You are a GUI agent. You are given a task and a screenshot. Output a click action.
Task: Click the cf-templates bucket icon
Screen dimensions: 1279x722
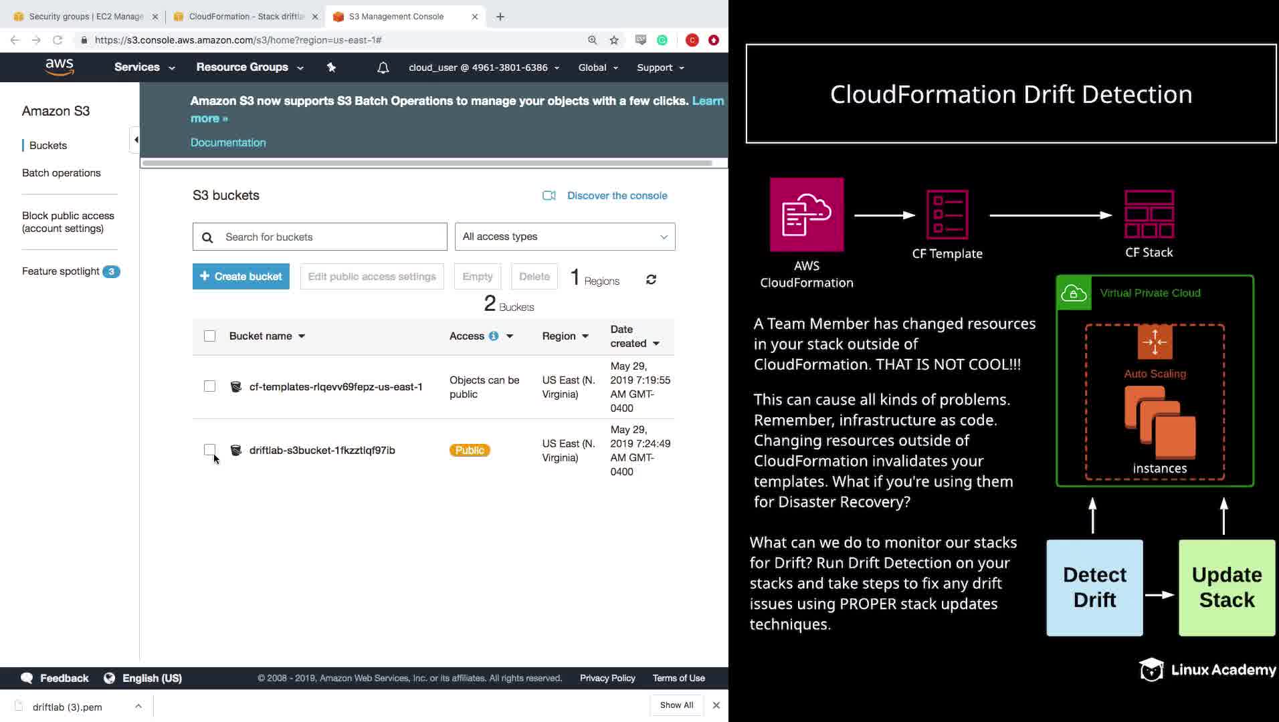tap(235, 386)
